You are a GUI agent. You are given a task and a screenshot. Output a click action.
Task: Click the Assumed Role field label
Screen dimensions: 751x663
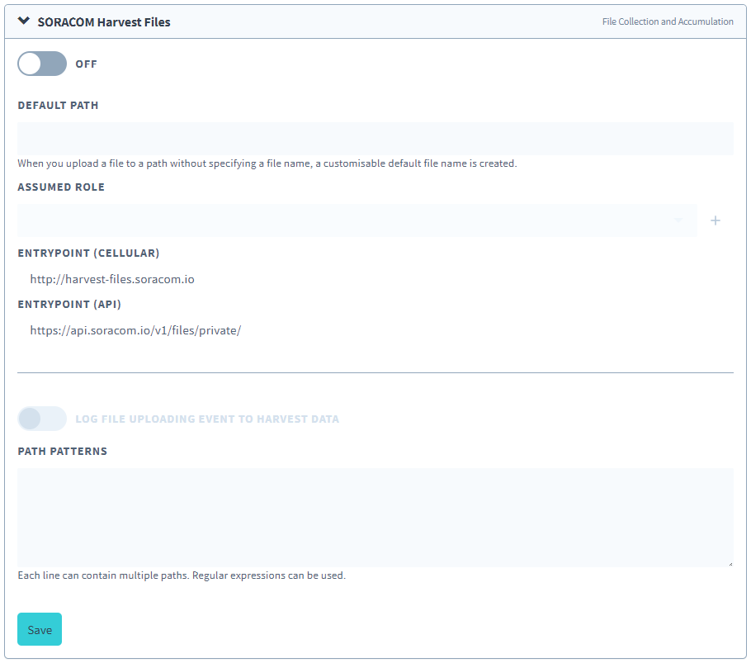(61, 187)
